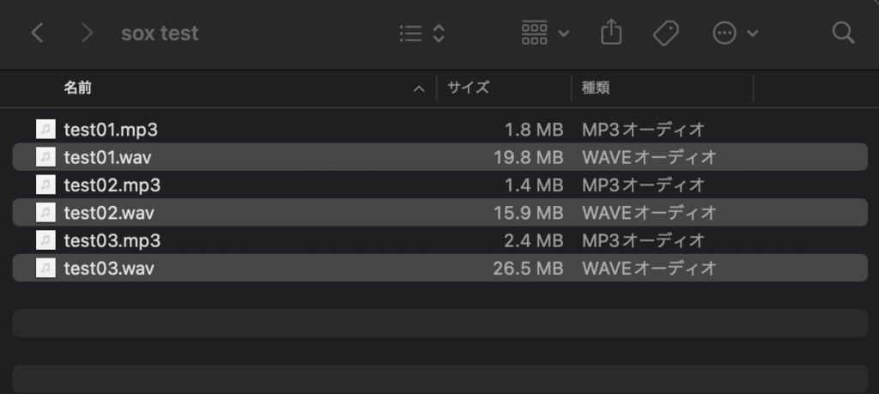Open the ellipsis action menu
The image size is (879, 394).
coord(736,33)
